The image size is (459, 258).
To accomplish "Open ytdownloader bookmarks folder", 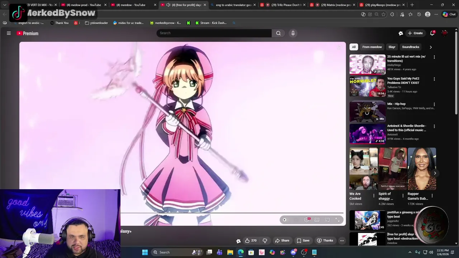I will pos(96,23).
